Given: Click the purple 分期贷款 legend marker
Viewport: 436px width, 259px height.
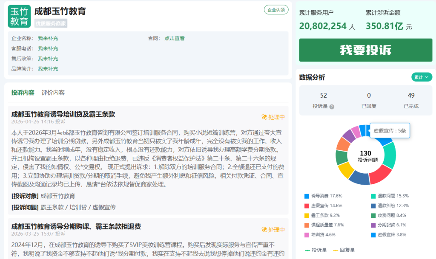Looking at the screenshot, I should (373, 225).
